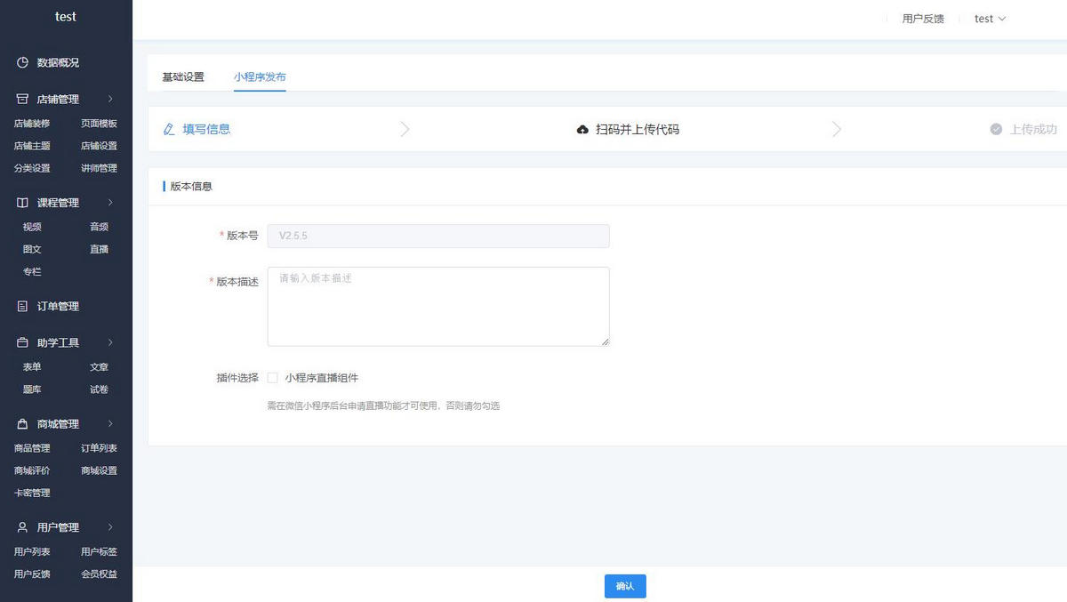
Task: Select the 小程序发布 tab
Action: pos(260,77)
